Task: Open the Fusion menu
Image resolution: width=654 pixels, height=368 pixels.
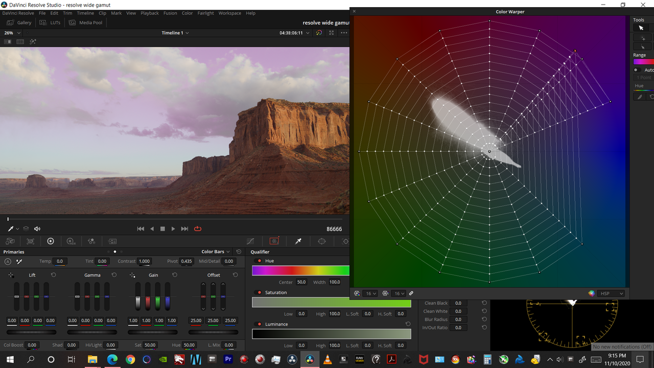Action: point(170,13)
